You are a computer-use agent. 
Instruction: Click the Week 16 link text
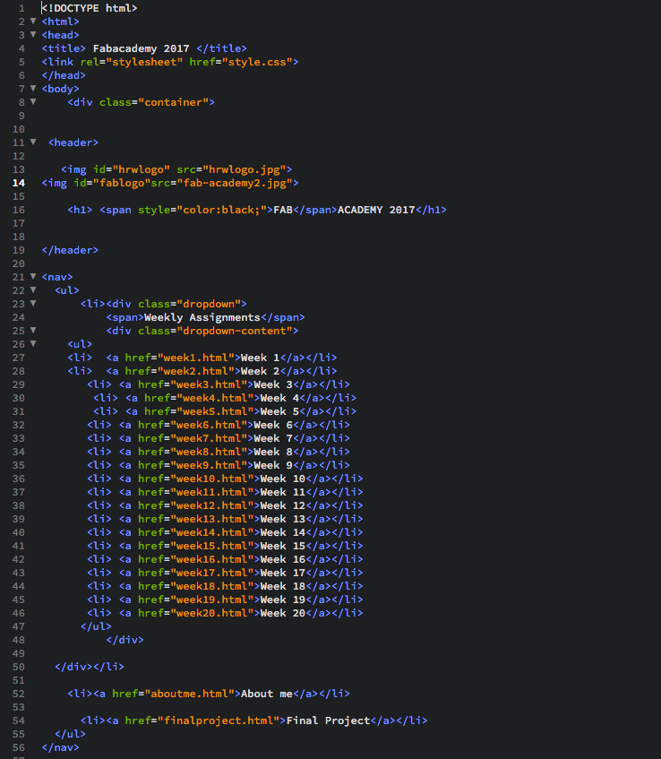coord(283,559)
